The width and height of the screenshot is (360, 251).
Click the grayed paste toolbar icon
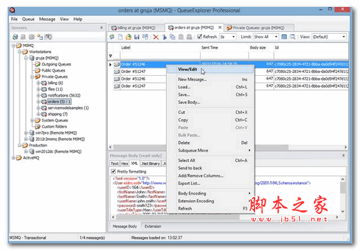[x=181, y=37]
